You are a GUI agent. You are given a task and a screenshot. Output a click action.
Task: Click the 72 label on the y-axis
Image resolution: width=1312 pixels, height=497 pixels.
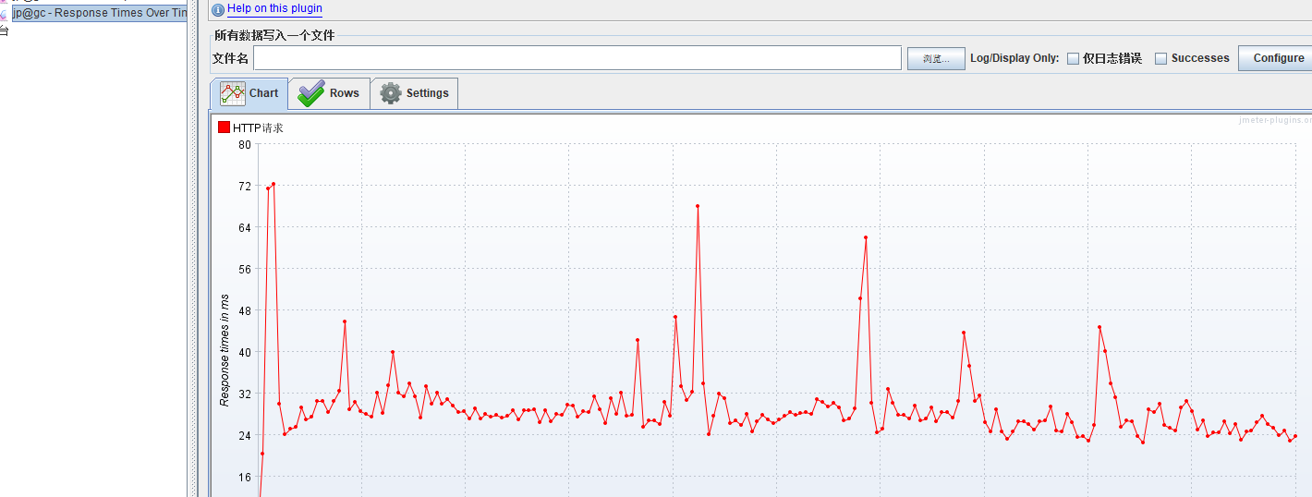[245, 186]
